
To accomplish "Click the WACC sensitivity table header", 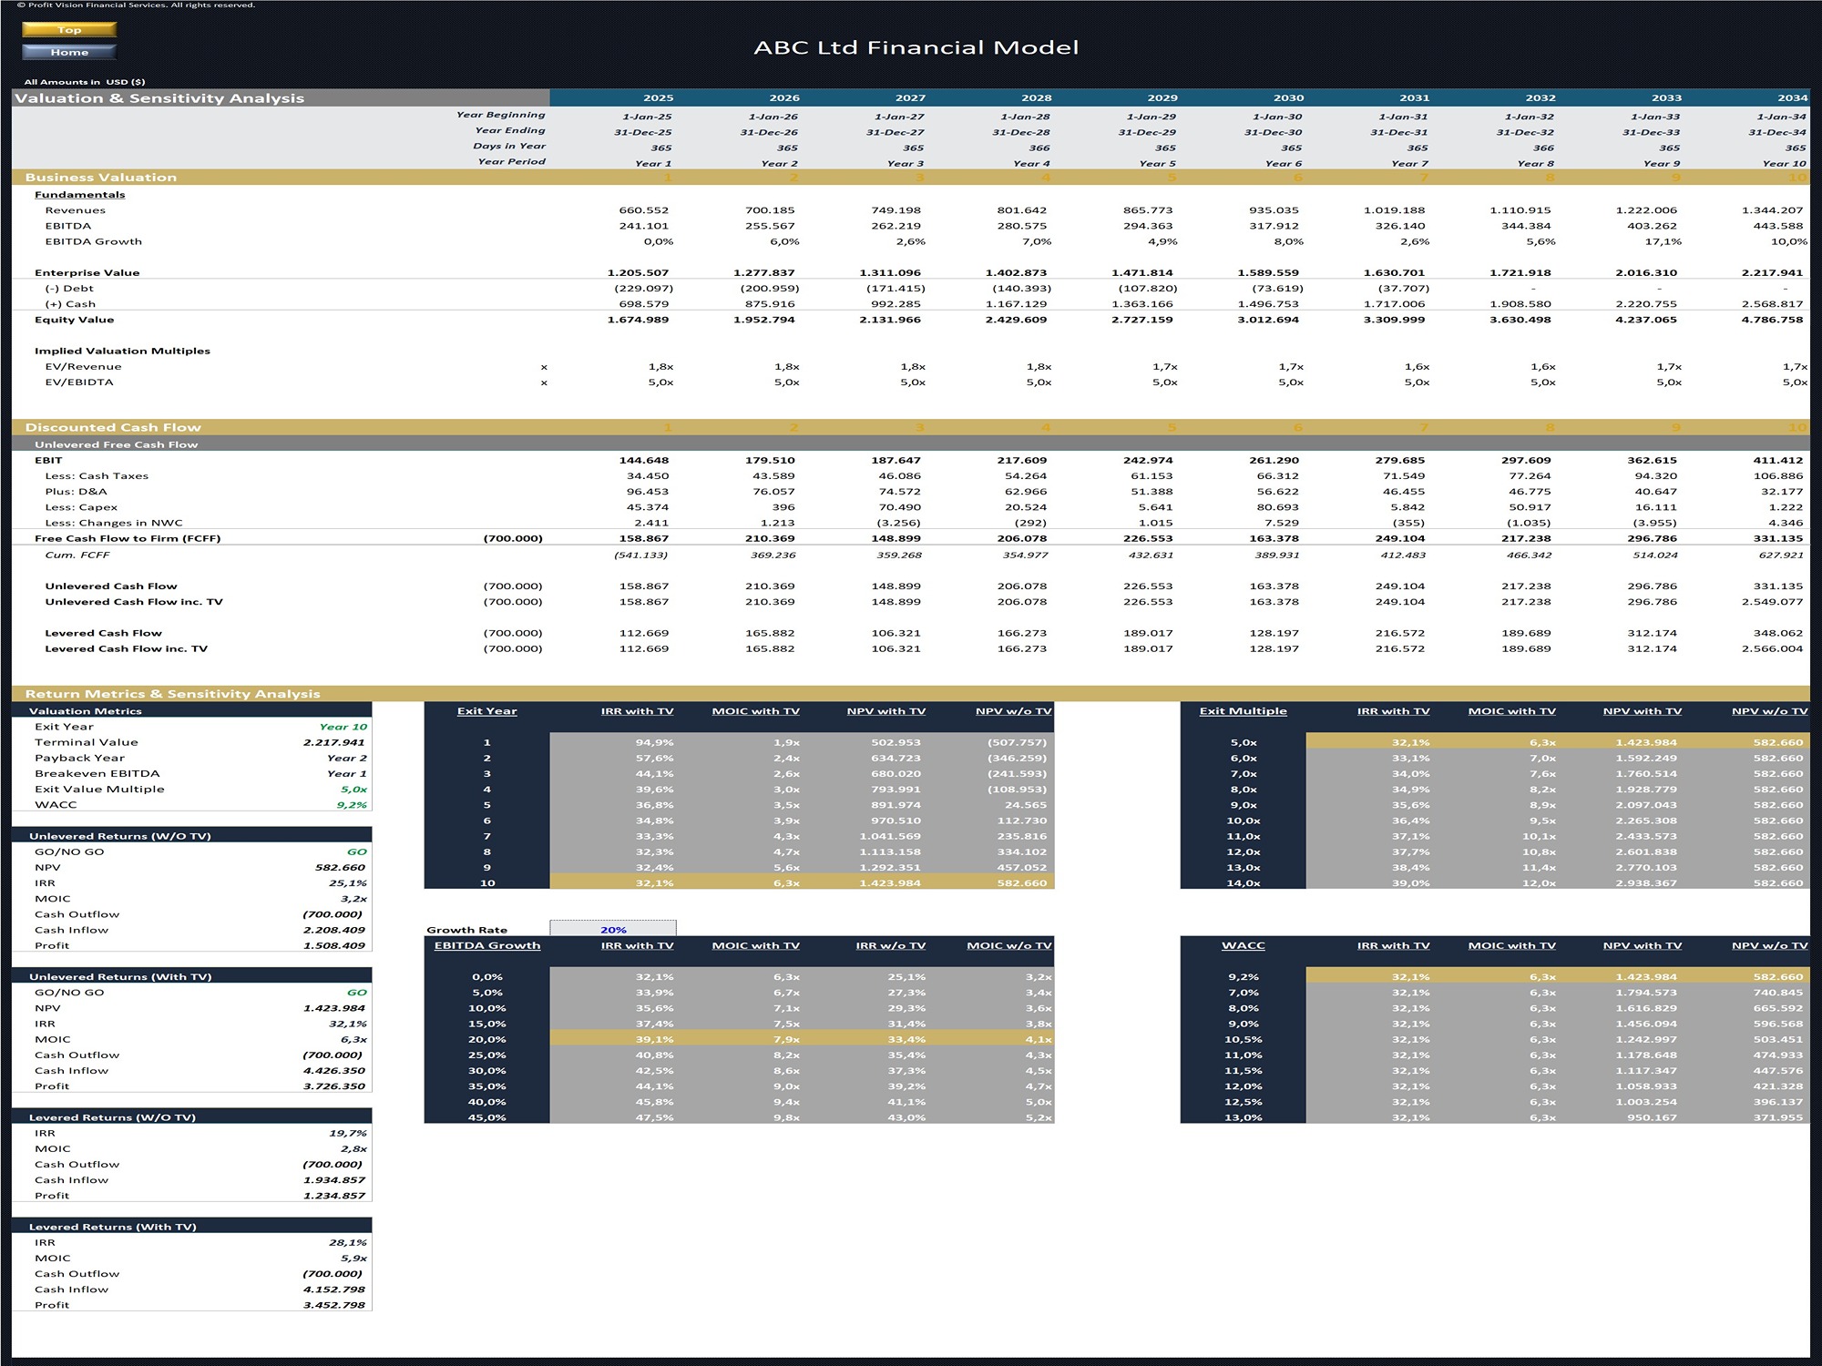I will click(1243, 945).
